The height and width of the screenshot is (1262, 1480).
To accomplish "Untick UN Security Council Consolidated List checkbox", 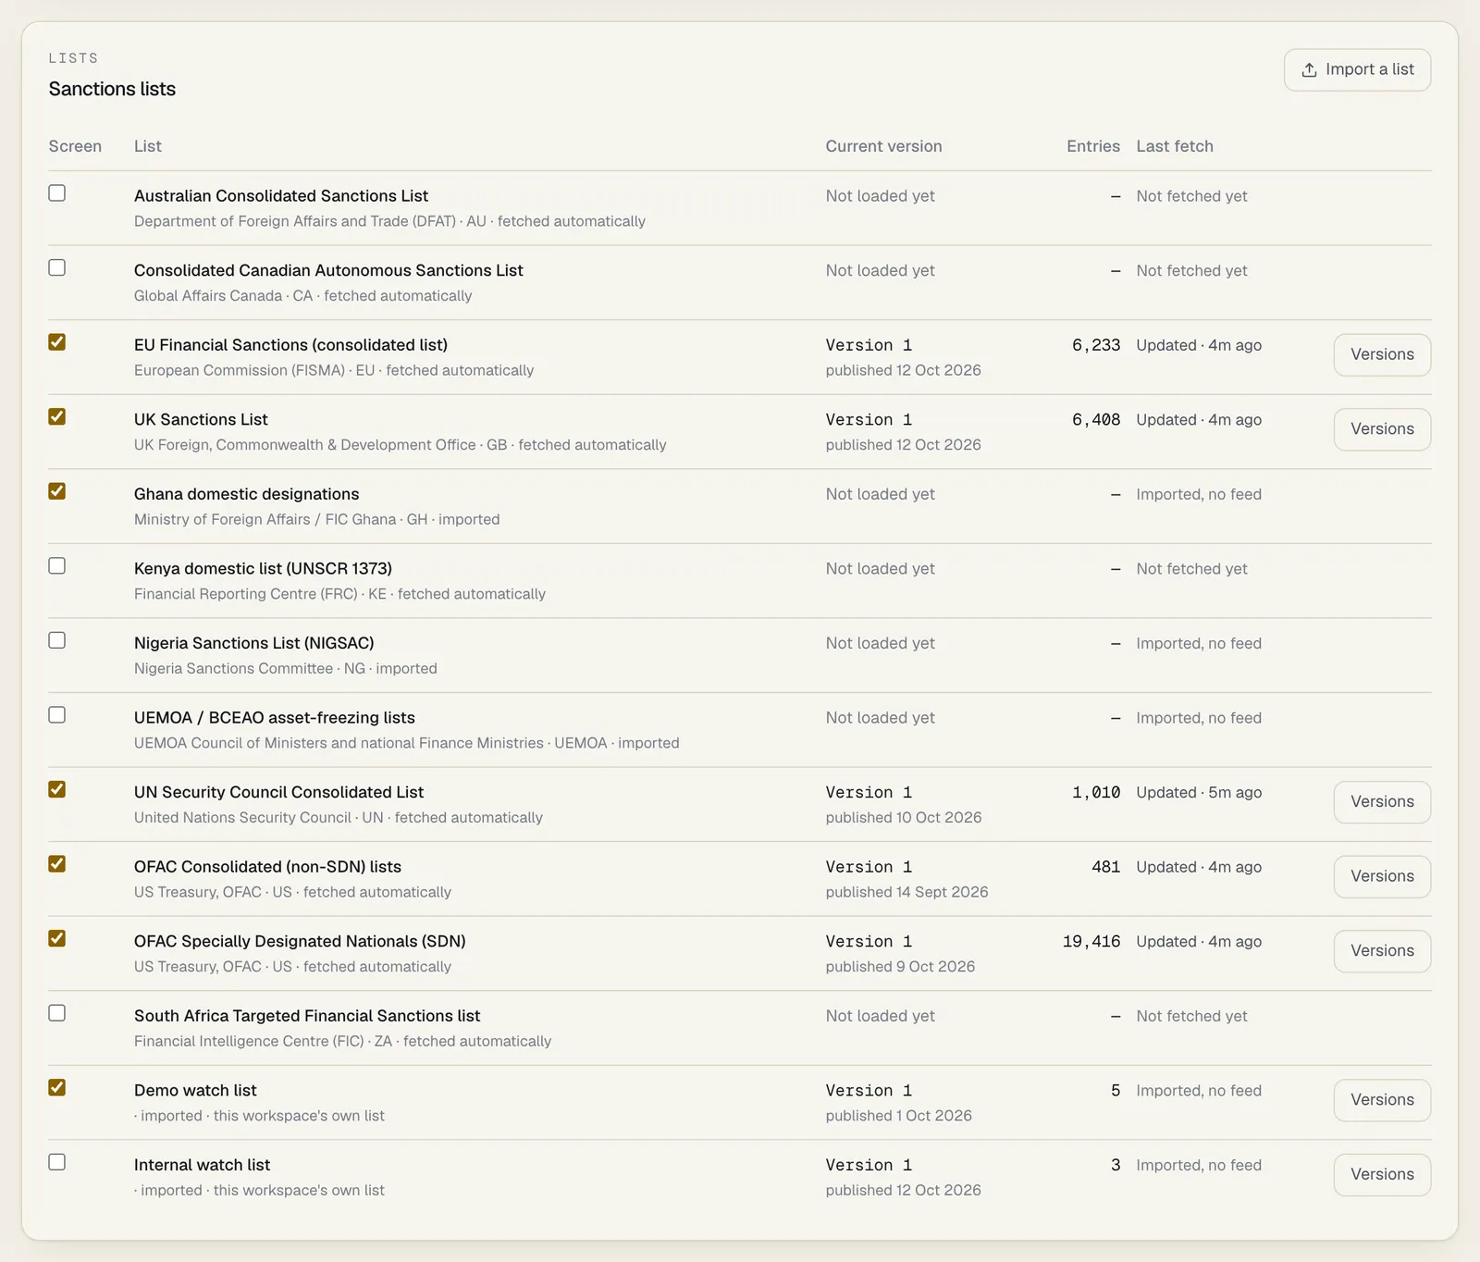I will [x=57, y=789].
